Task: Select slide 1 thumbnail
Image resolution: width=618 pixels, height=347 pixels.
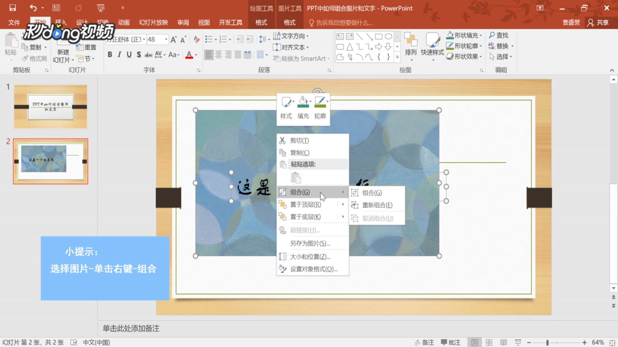Action: [51, 107]
